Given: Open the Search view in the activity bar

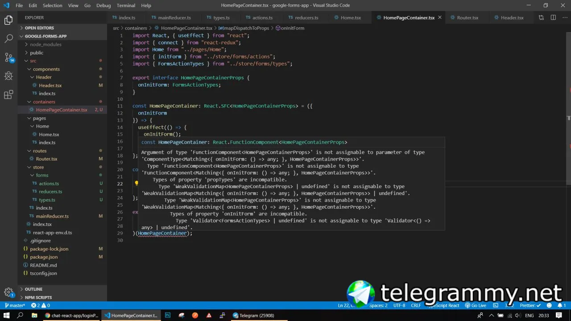Looking at the screenshot, I should [x=8, y=39].
